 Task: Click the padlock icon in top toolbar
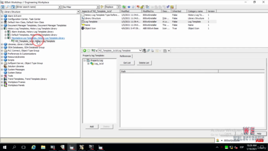pos(142,7)
